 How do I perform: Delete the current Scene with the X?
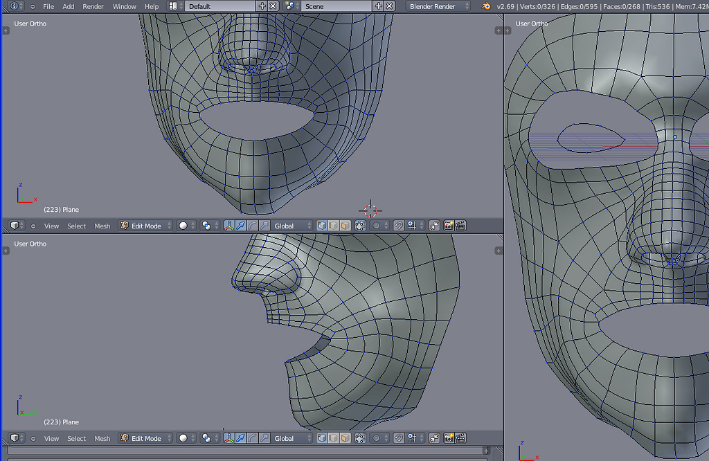389,6
